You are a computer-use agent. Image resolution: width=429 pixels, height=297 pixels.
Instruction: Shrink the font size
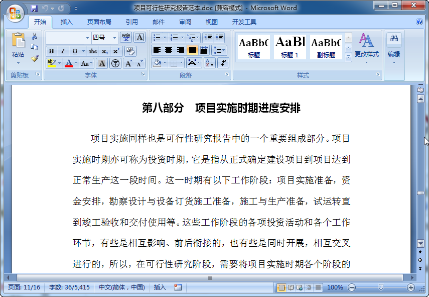(x=139, y=63)
